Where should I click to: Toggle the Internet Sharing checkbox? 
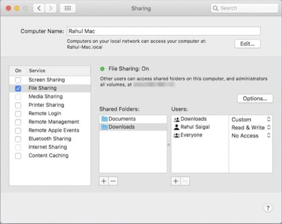[18, 147]
